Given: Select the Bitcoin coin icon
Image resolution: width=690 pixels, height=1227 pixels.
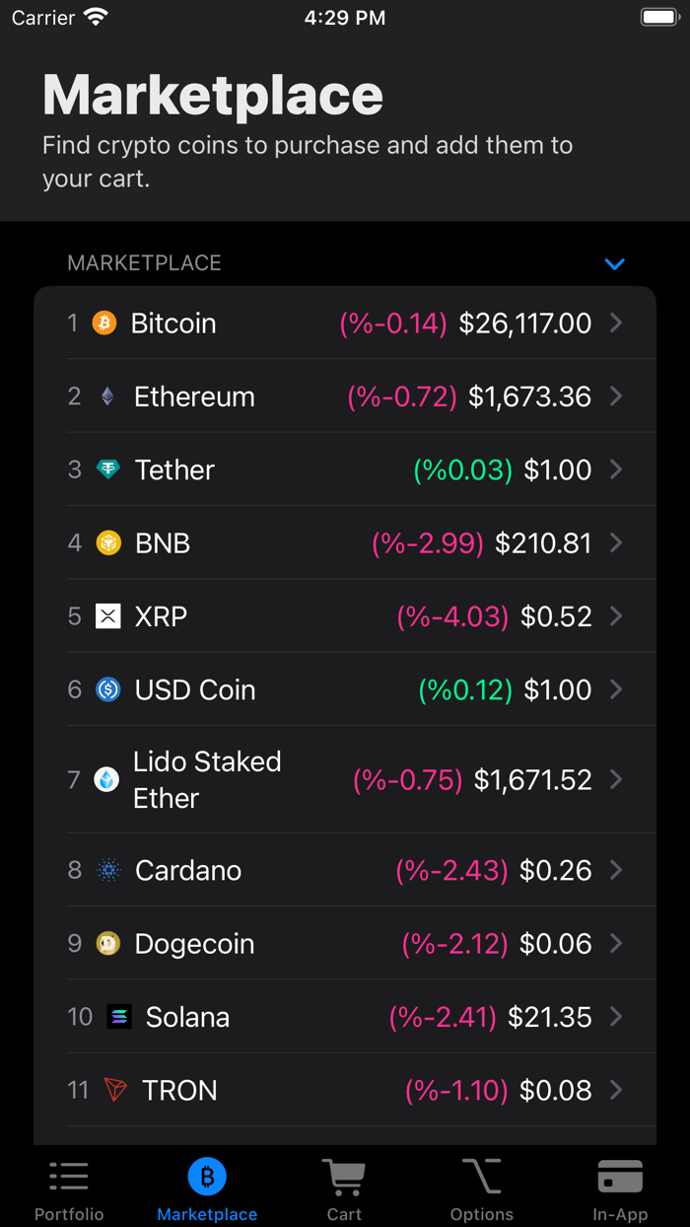Looking at the screenshot, I should click(103, 323).
